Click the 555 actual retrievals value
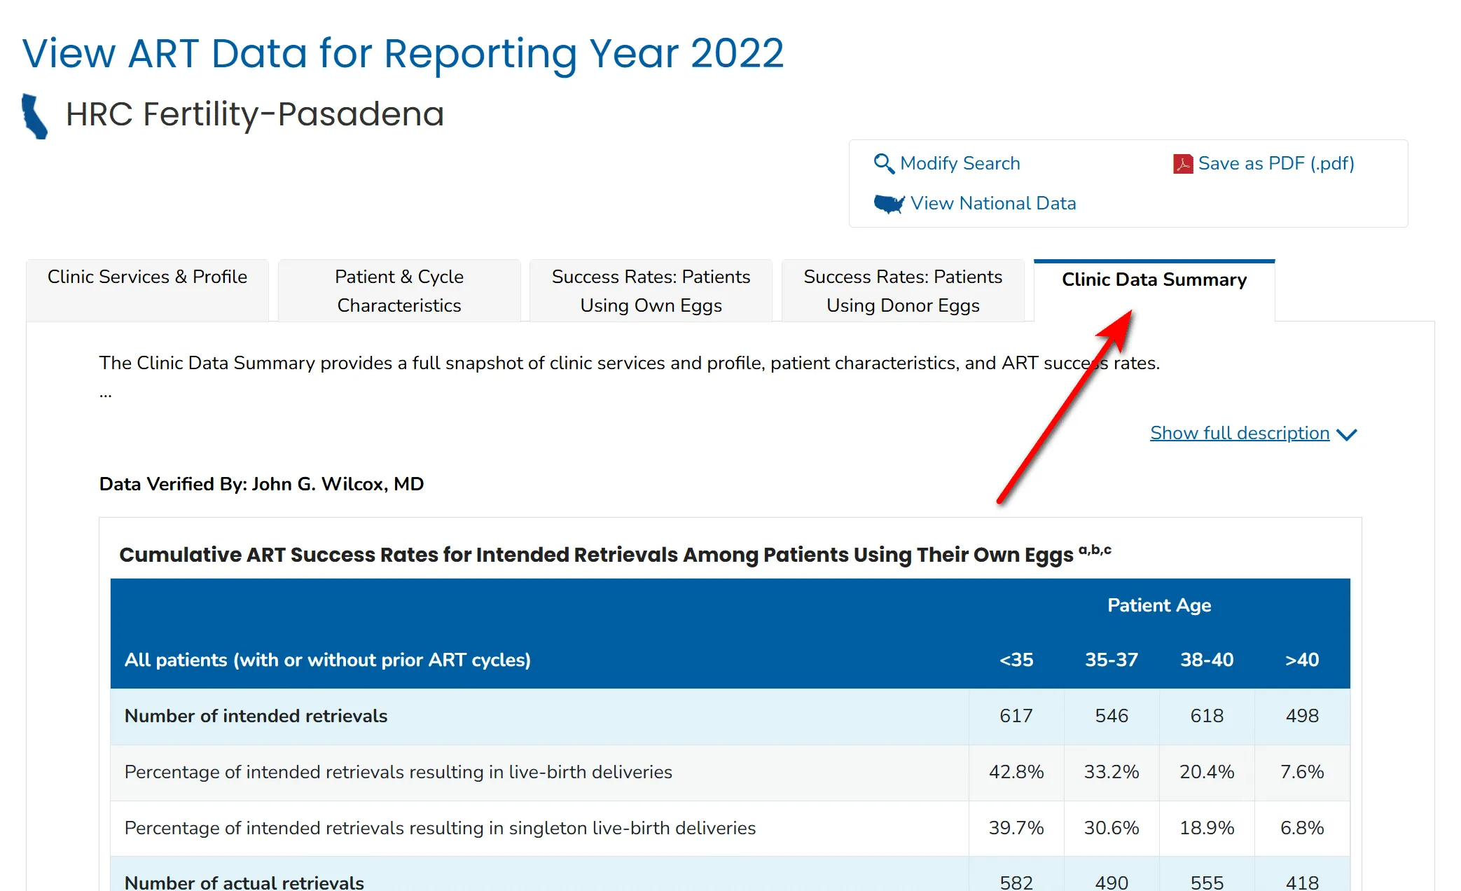 [1207, 882]
